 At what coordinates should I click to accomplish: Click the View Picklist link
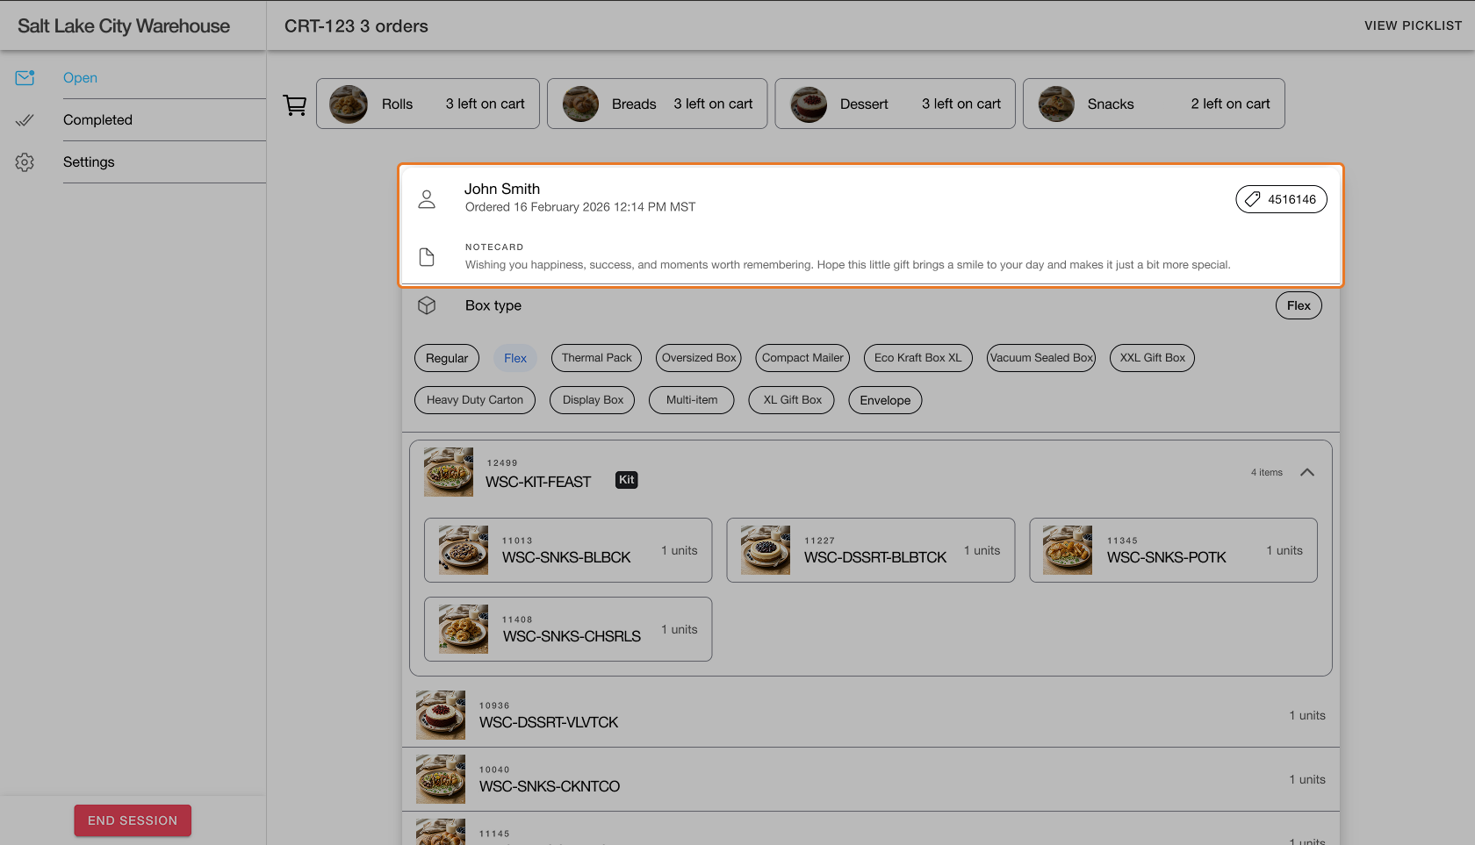(x=1413, y=25)
